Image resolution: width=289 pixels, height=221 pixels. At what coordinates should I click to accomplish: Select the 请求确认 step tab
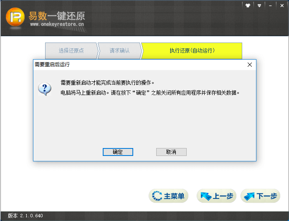119,50
